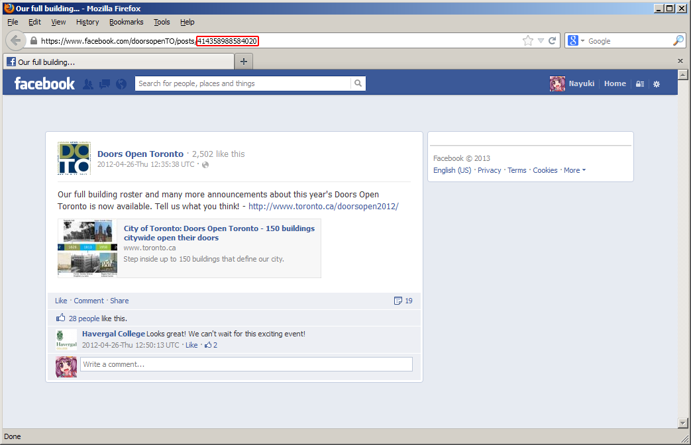Focus the Facebook search people field
The image size is (691, 445).
pyautogui.click(x=243, y=83)
